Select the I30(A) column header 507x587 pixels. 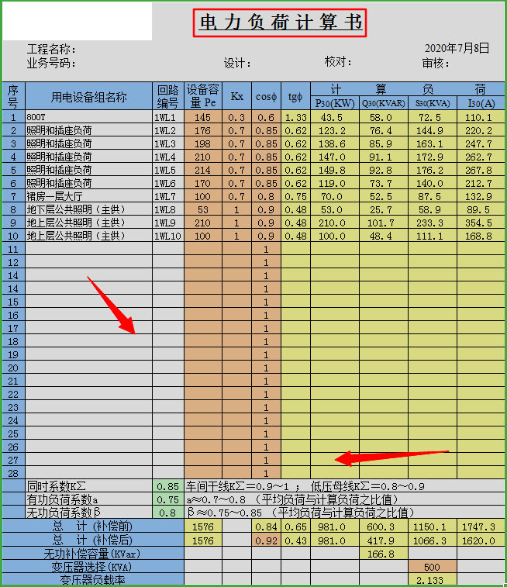pos(481,103)
